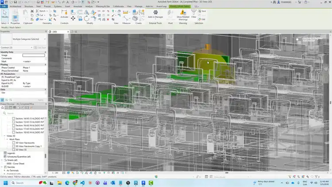Viewport: 332px width, 187px height.
Task: Toggle checkbox for Section 14/A5.13 ALZADO INT
Action: click(14, 118)
